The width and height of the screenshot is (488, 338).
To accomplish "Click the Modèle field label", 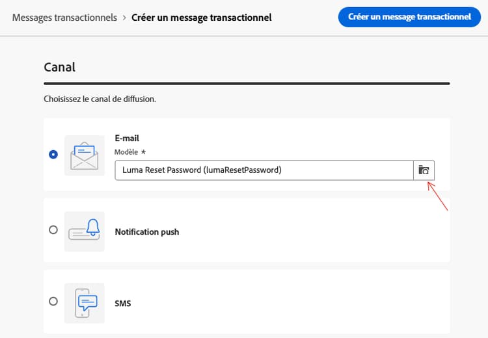I will (126, 152).
